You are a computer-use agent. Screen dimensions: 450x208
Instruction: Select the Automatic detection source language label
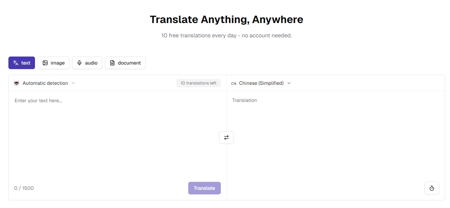click(45, 83)
